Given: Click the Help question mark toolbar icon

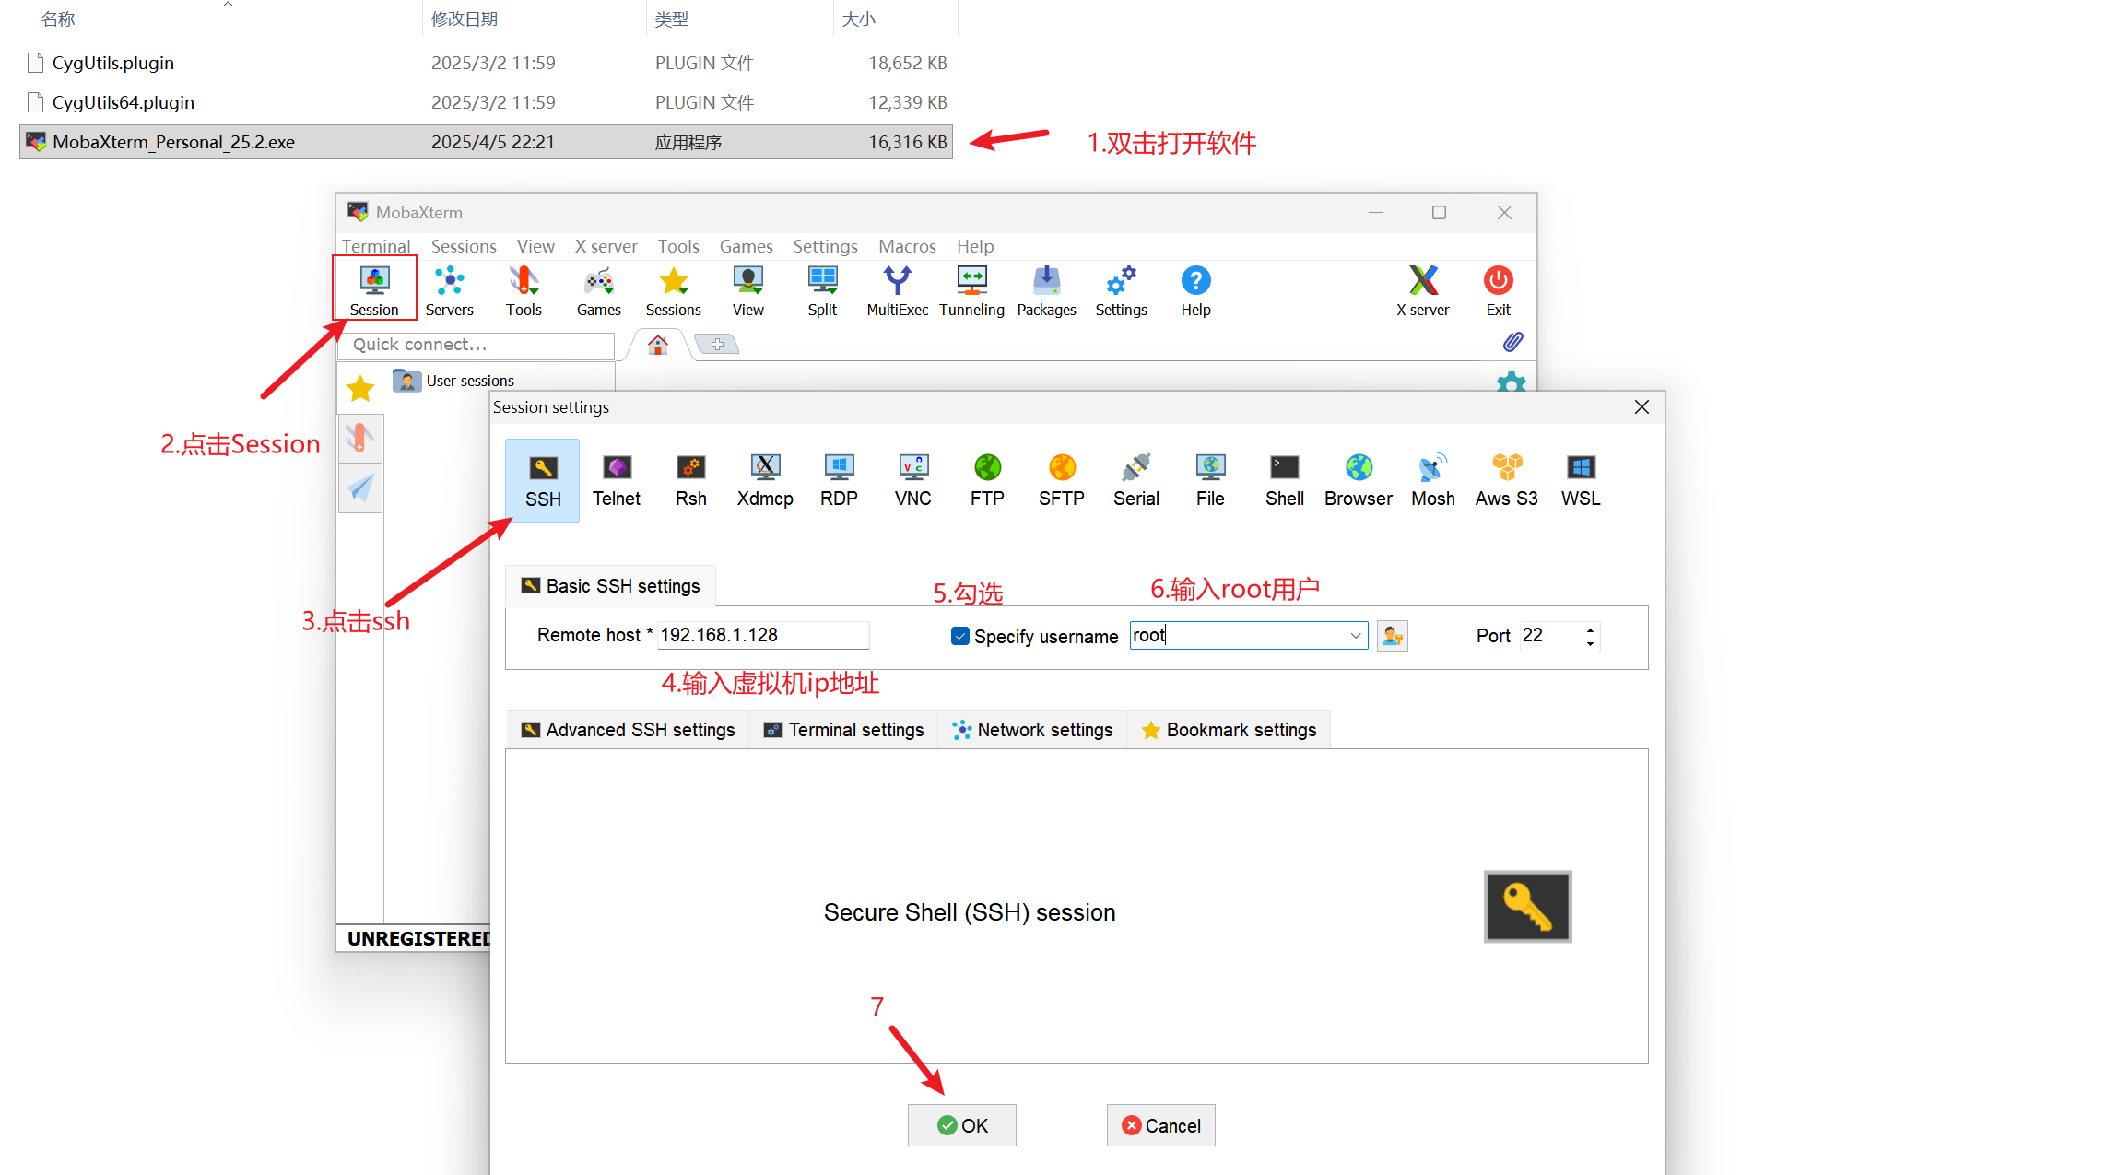Looking at the screenshot, I should (x=1196, y=289).
